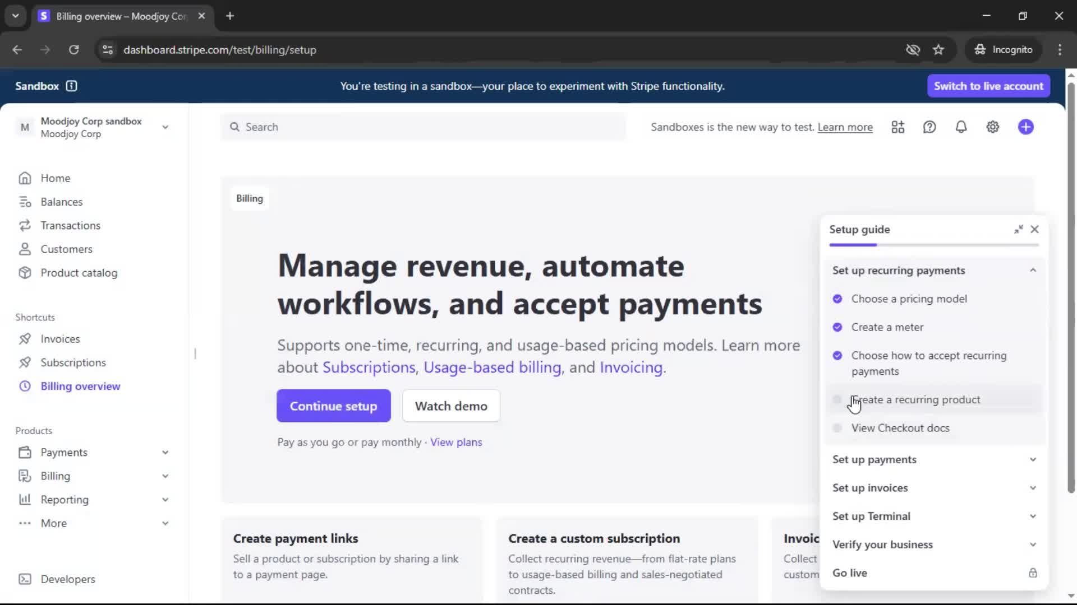Open Product catalog in the sidebar
Image resolution: width=1077 pixels, height=605 pixels.
(79, 273)
